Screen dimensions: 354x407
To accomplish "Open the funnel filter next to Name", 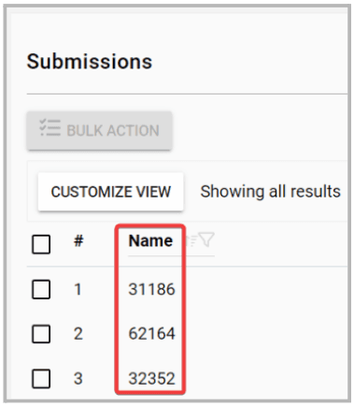I will (x=206, y=240).
